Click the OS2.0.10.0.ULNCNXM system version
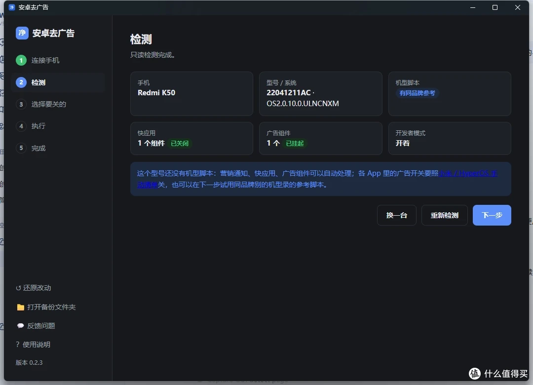Viewport: 533px width, 385px height. pos(303,103)
